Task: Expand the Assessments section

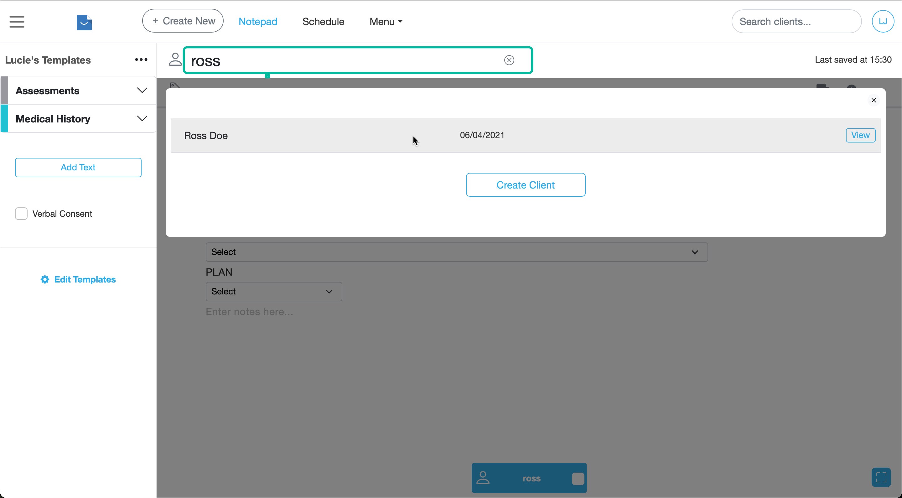Action: tap(78, 90)
